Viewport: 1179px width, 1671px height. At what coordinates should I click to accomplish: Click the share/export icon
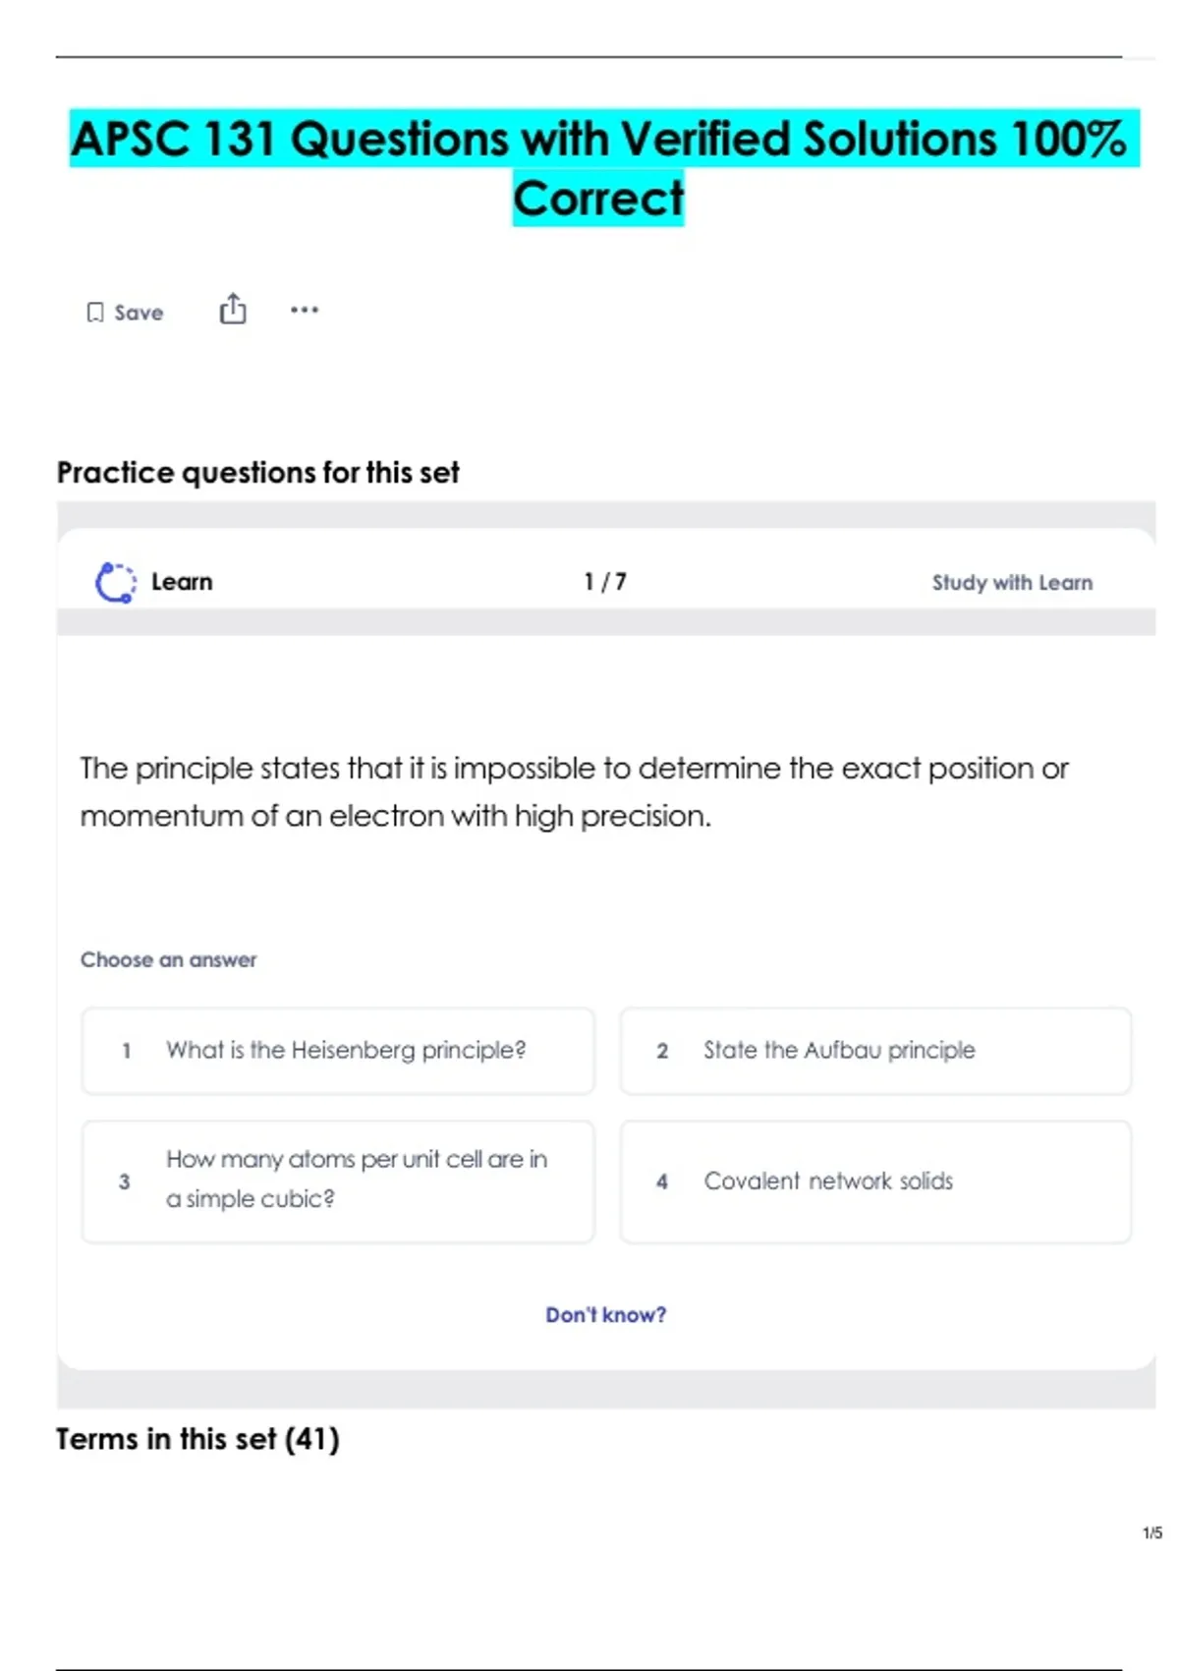[x=233, y=310]
